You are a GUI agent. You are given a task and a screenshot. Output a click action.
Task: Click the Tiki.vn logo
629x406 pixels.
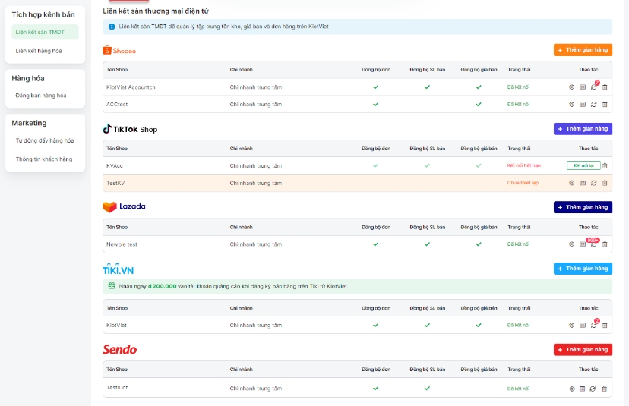[x=118, y=269]
